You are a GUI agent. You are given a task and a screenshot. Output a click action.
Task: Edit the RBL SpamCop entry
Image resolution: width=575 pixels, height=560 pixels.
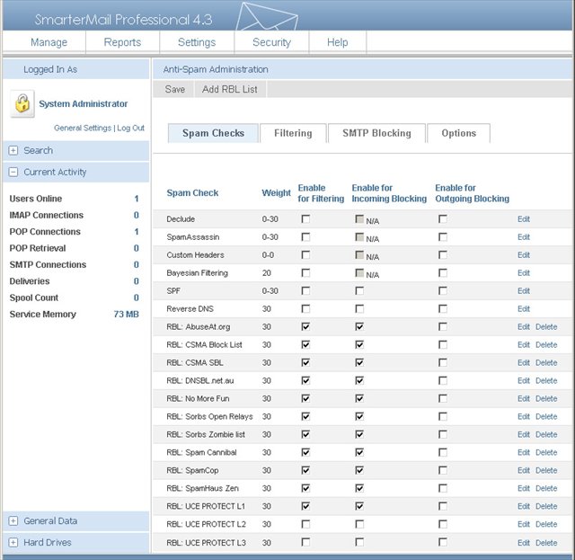pos(524,471)
